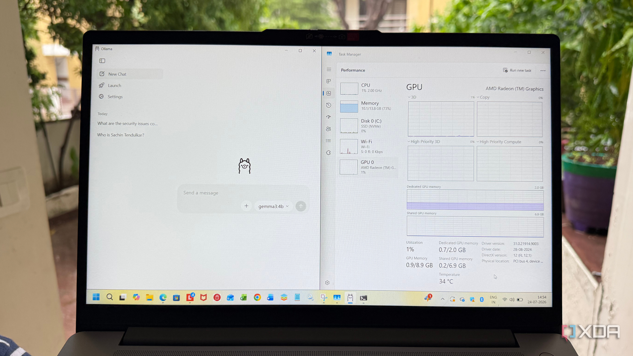
Task: Click the Shared GPU memory value 0.2/6.9 GB
Action: click(x=452, y=266)
